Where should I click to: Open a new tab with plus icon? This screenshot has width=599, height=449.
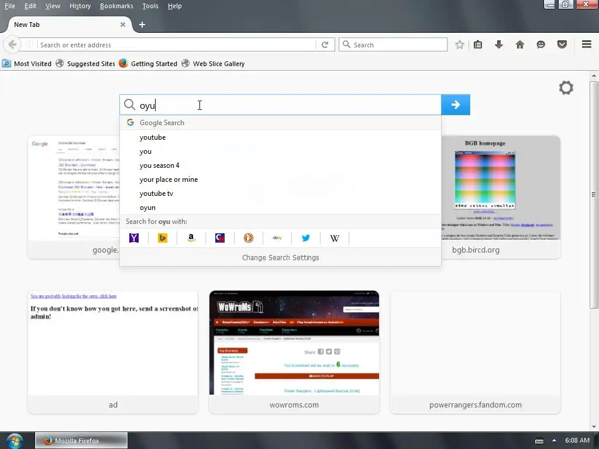point(142,25)
